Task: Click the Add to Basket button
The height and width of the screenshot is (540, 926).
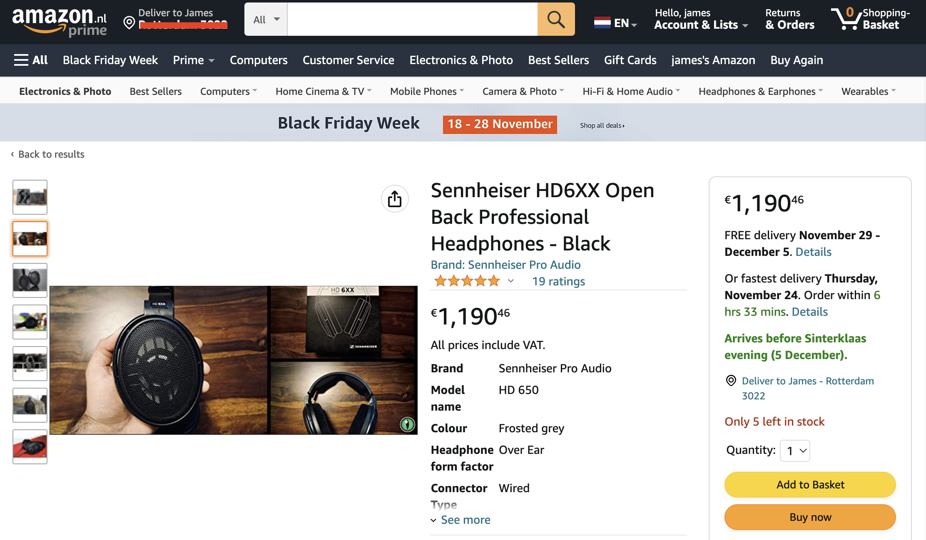Action: [x=810, y=485]
